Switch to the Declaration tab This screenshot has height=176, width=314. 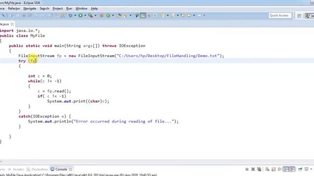coord(37,170)
